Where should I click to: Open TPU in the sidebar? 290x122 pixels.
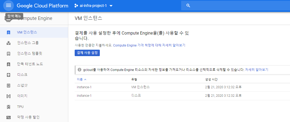[x=34, y=107]
